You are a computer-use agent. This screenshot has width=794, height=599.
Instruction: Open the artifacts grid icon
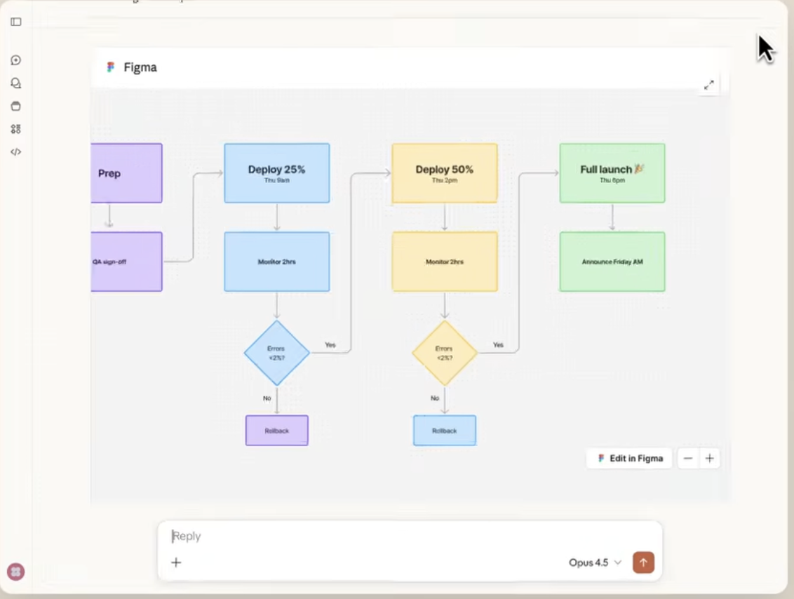pyautogui.click(x=15, y=129)
